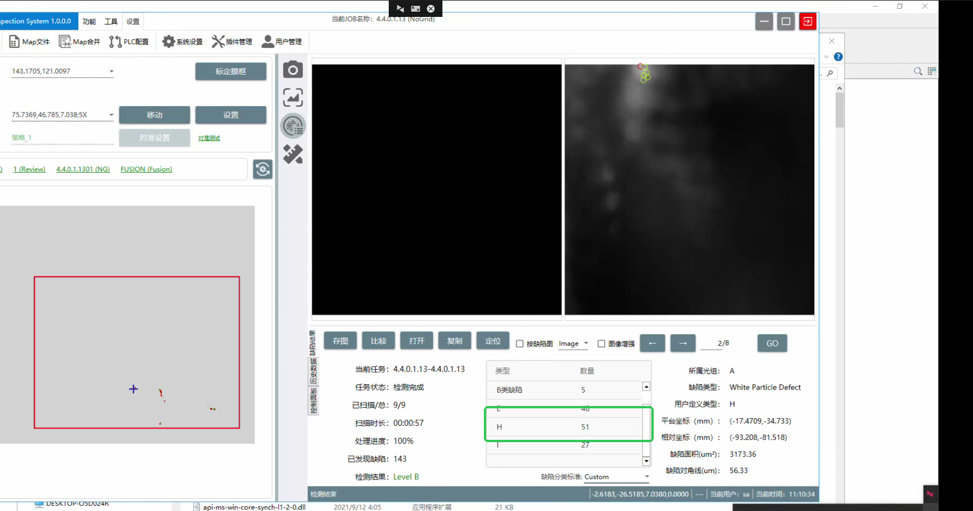Viewport: 973px width, 511px height.
Task: Click the camera capture icon
Action: click(293, 70)
